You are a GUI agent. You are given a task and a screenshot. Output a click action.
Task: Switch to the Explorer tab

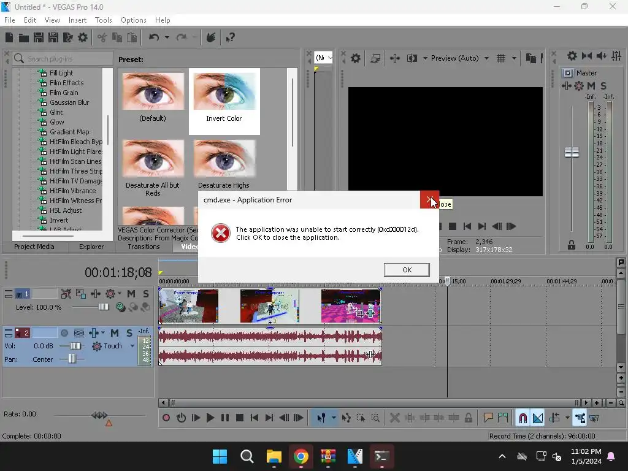point(91,247)
